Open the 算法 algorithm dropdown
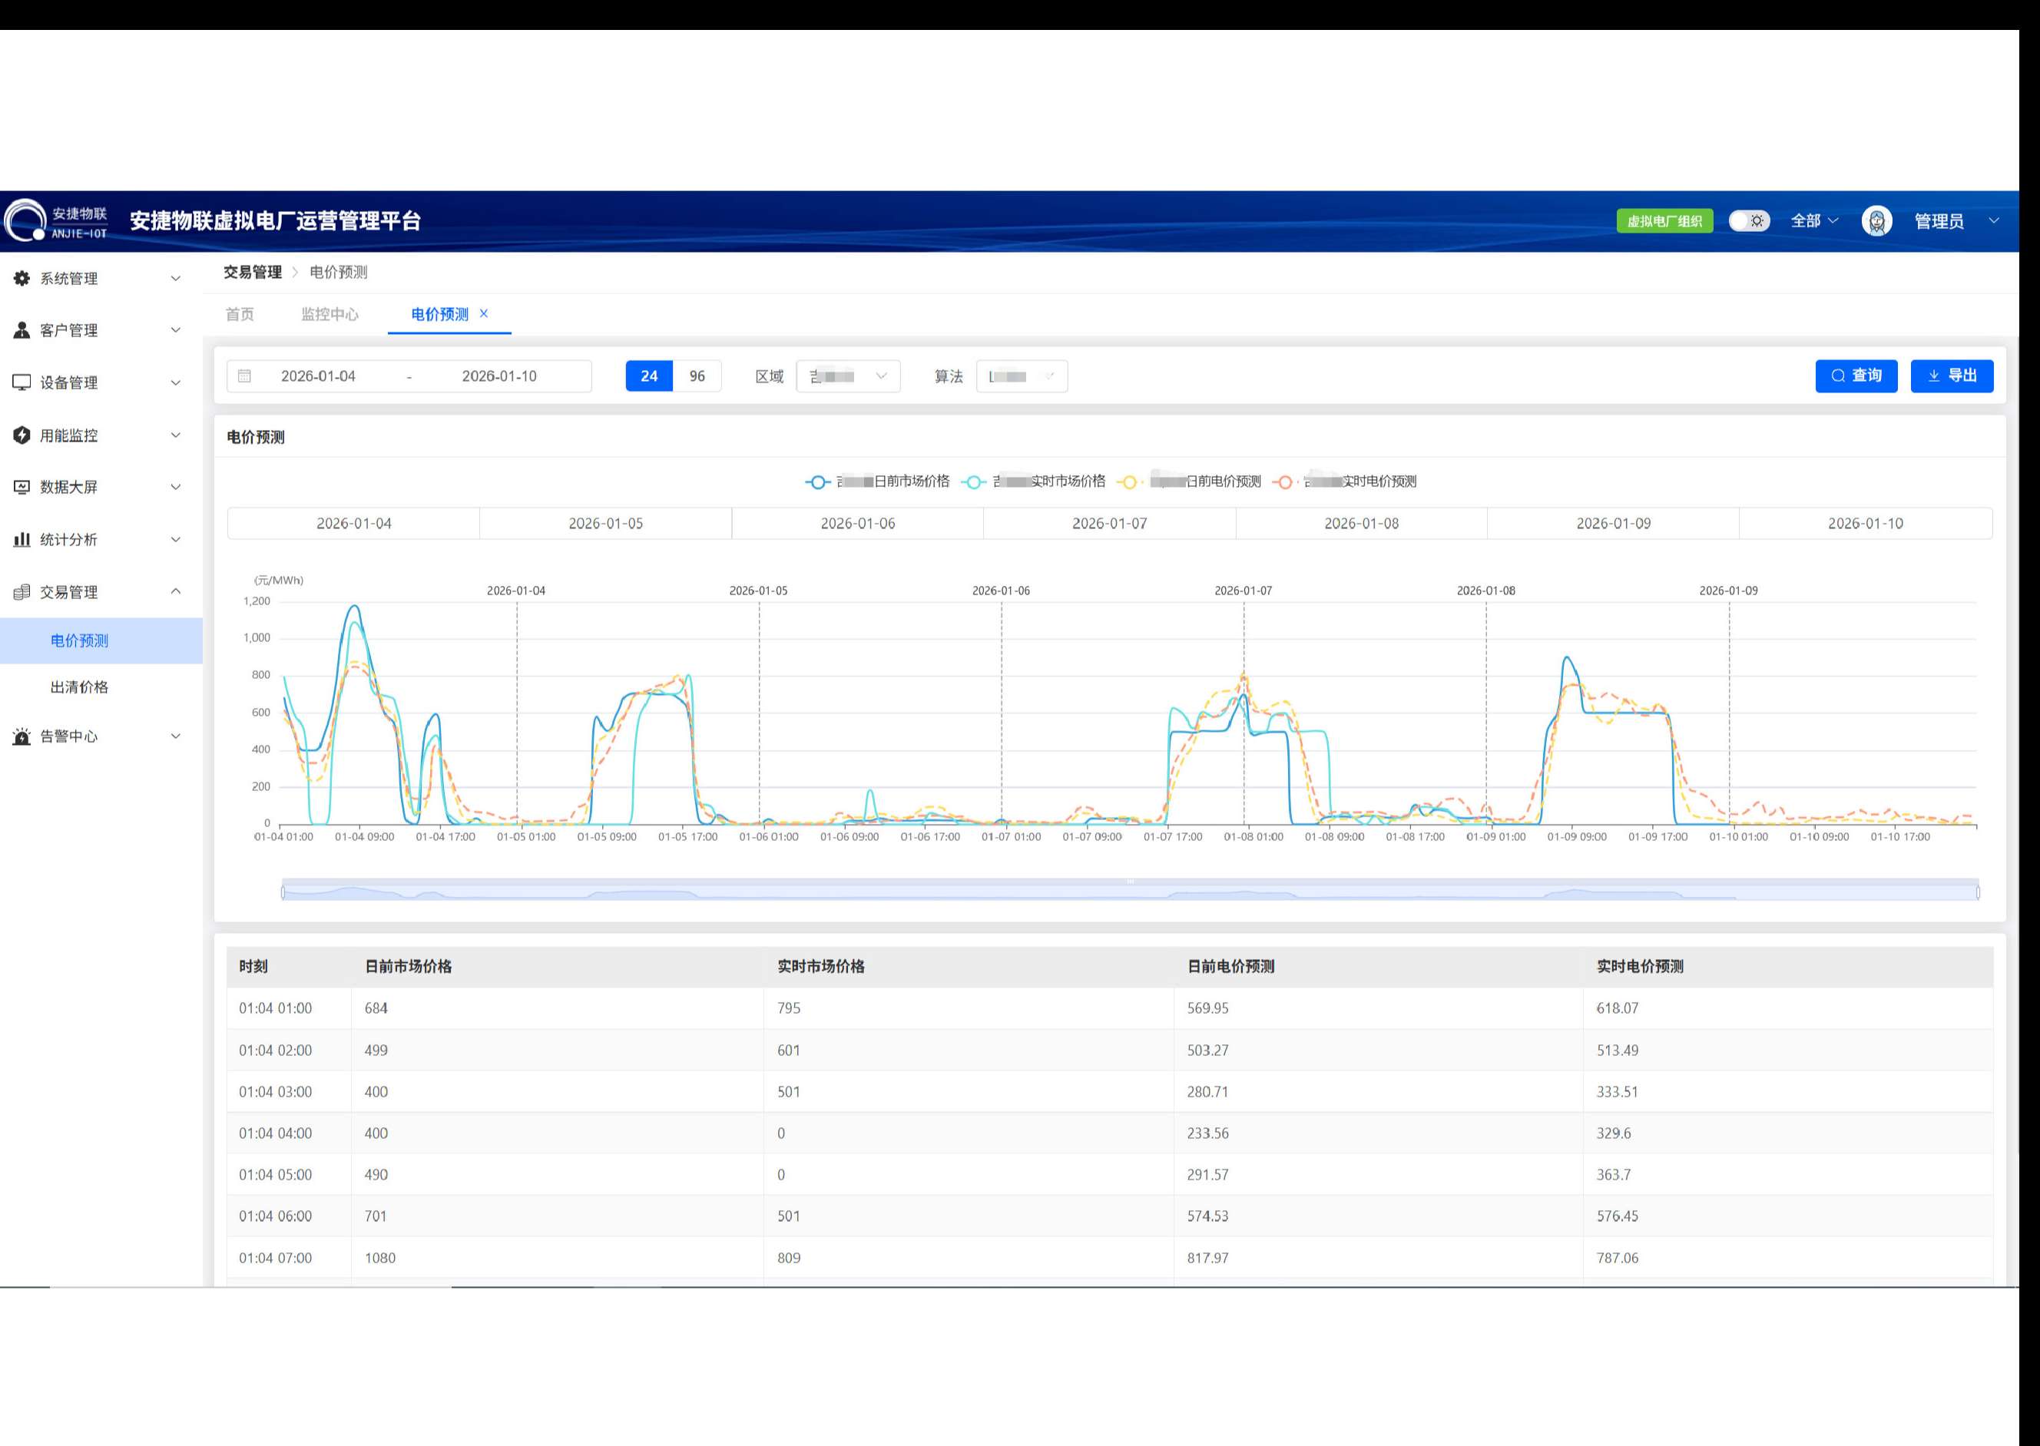 (1022, 376)
